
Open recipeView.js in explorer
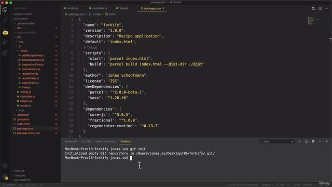point(30,74)
